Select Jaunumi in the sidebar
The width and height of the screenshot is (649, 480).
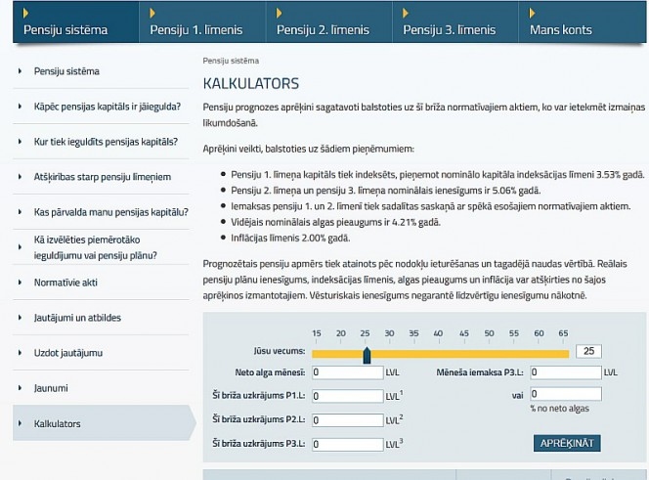pos(53,388)
